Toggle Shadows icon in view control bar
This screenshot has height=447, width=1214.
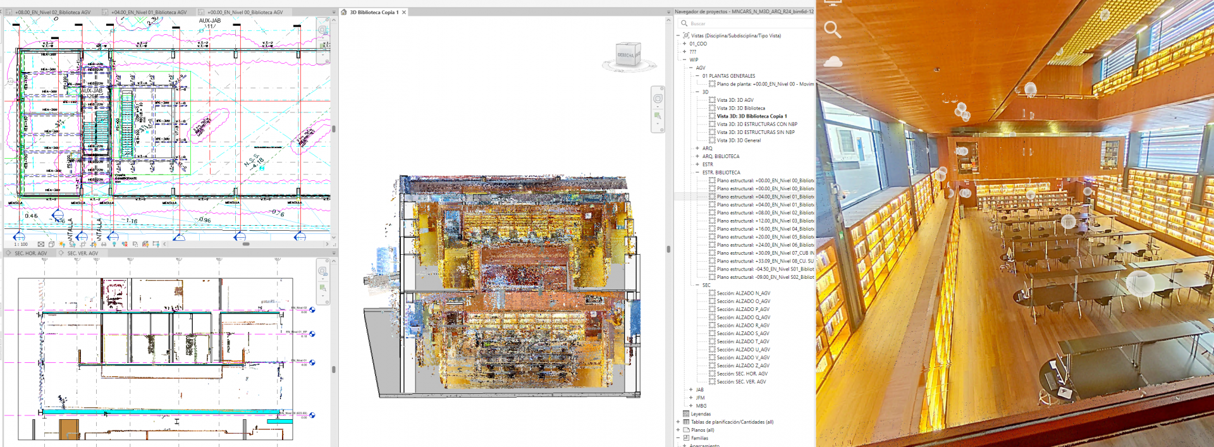(x=72, y=244)
